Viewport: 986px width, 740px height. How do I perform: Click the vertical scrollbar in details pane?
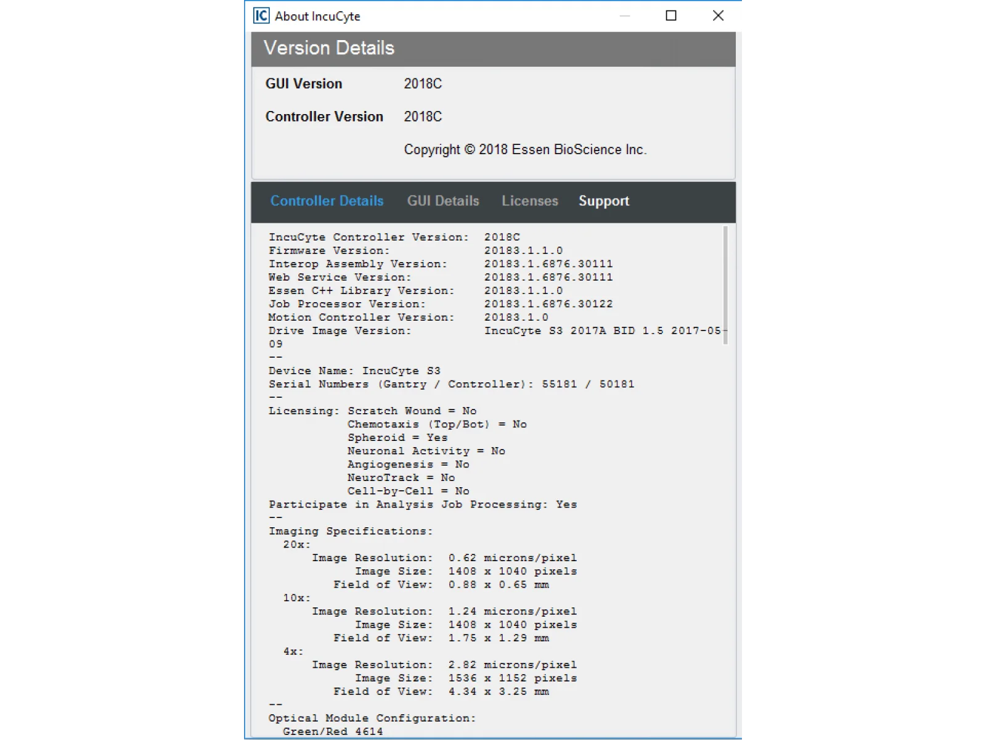click(726, 285)
